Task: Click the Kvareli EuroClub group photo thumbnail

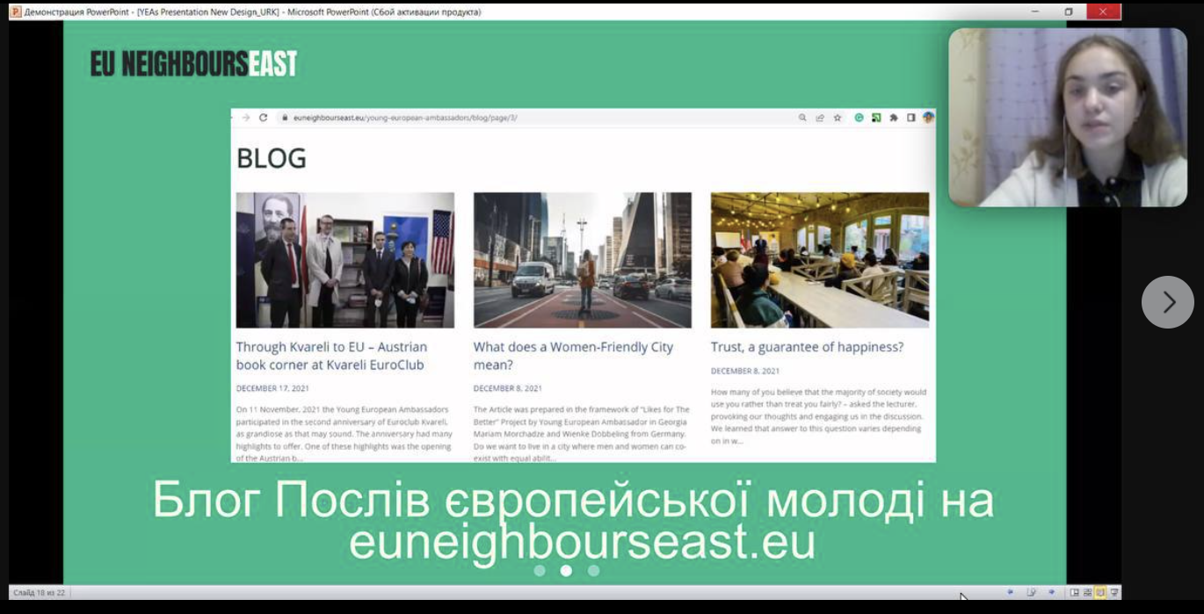Action: pos(345,260)
